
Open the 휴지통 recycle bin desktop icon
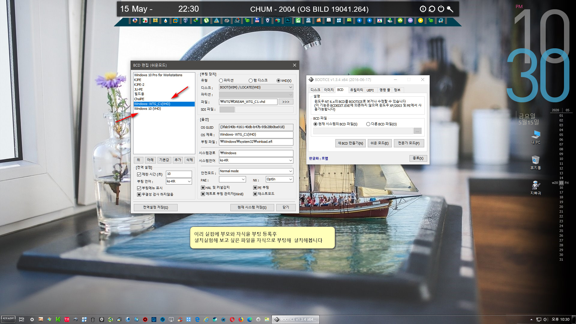click(x=536, y=162)
